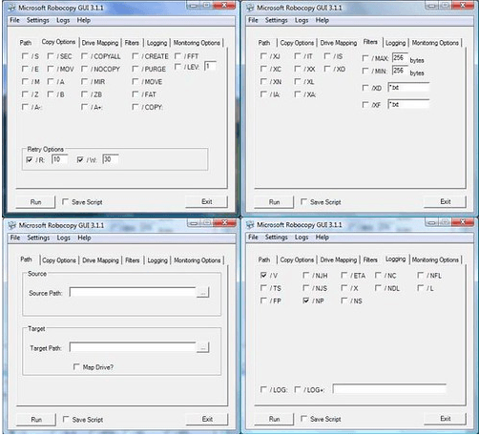479x435 pixels.
Task: Check the /MIR option
Action: pyautogui.click(x=84, y=81)
